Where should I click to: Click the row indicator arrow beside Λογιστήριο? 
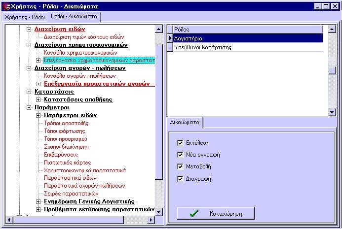170,38
